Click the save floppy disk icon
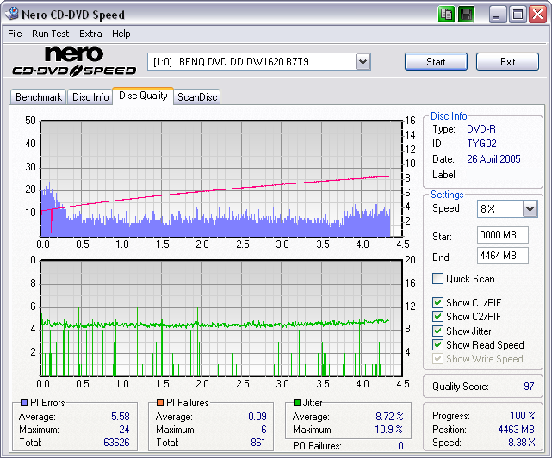Image resolution: width=552 pixels, height=458 pixels. point(466,15)
